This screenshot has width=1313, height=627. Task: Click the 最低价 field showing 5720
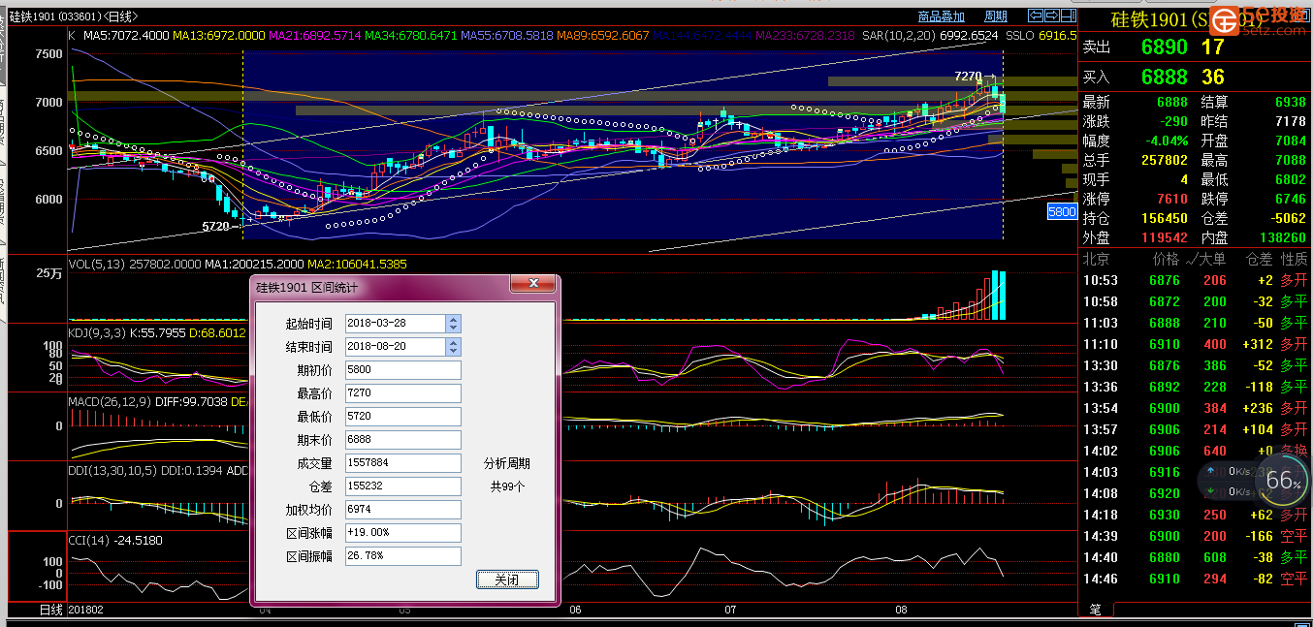tap(403, 417)
